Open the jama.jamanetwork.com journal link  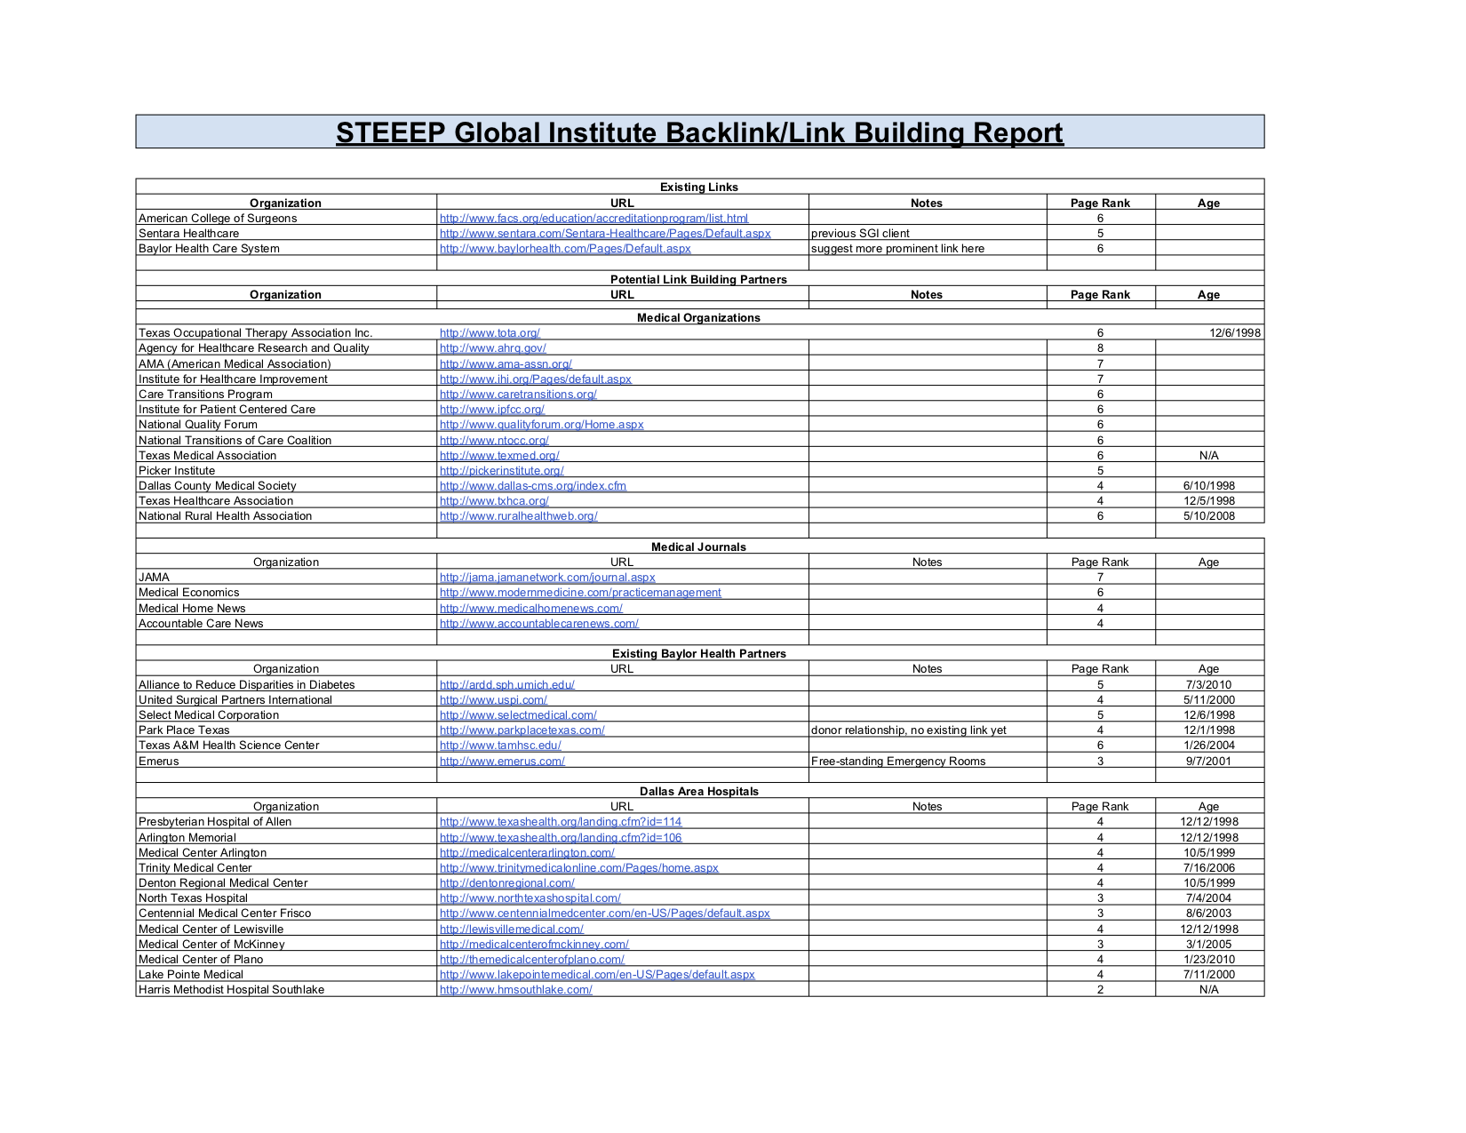tap(547, 577)
